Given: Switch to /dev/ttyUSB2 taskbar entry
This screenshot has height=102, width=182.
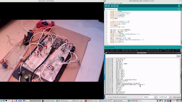Looking at the screenshot, I should pyautogui.click(x=135, y=101).
